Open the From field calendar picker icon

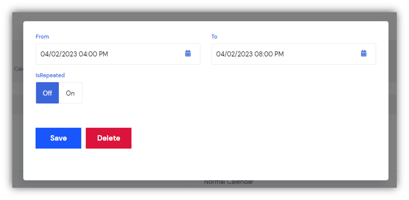(x=188, y=54)
